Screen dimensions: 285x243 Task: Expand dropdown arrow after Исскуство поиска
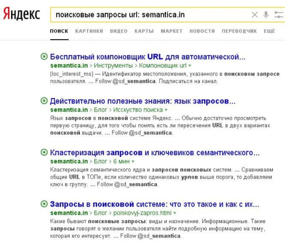(x=166, y=110)
